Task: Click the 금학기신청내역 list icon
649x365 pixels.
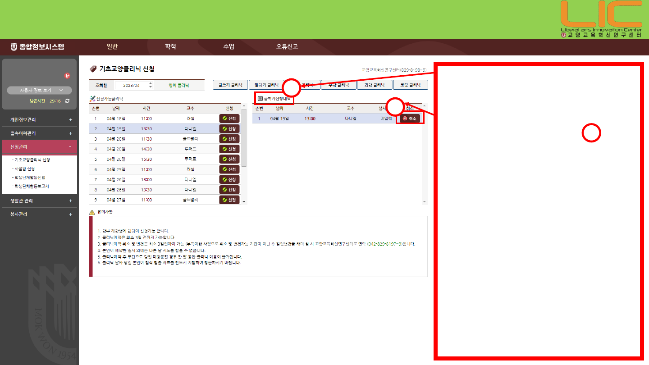Action: click(260, 98)
